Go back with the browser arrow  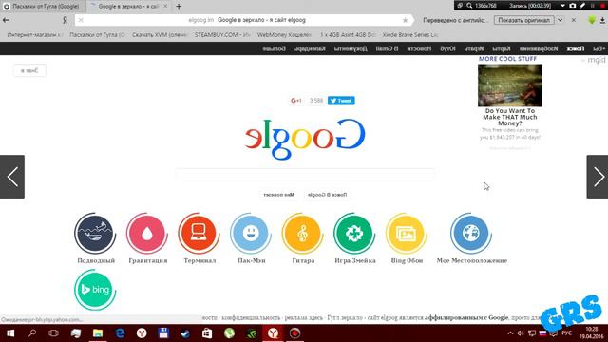coord(6,20)
